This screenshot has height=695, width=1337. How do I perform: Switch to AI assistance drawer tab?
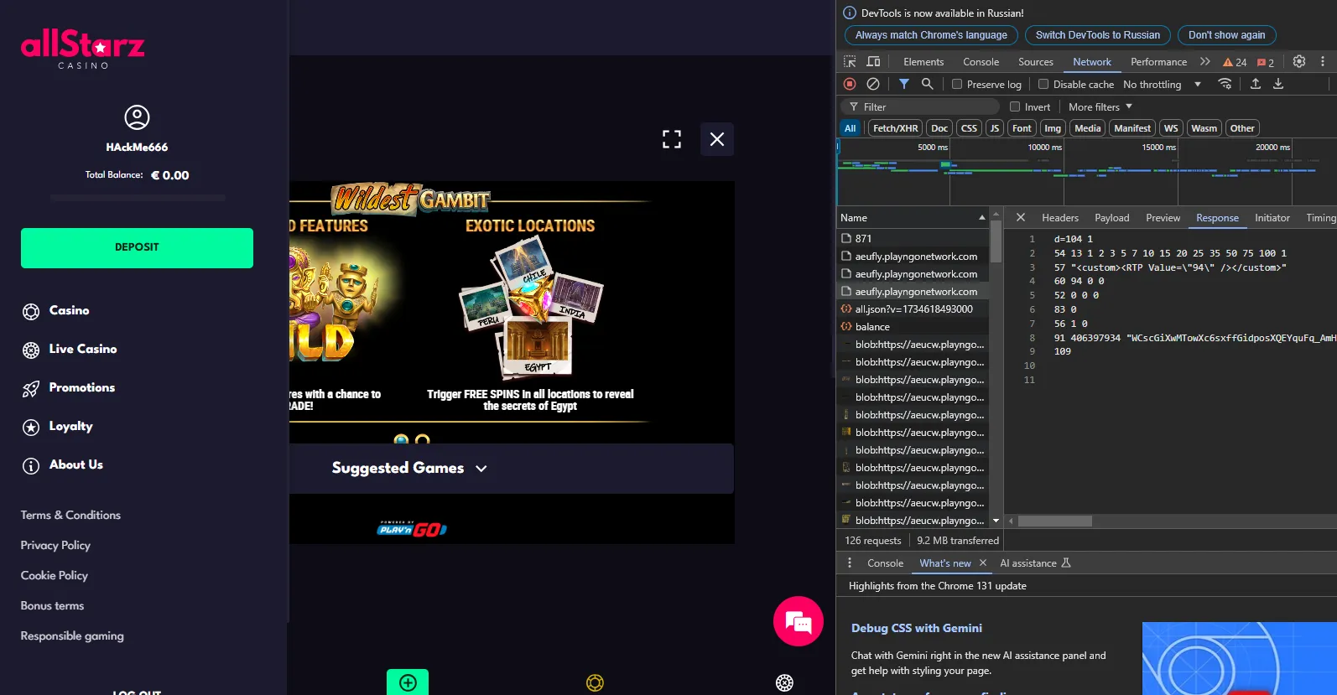point(1035,563)
